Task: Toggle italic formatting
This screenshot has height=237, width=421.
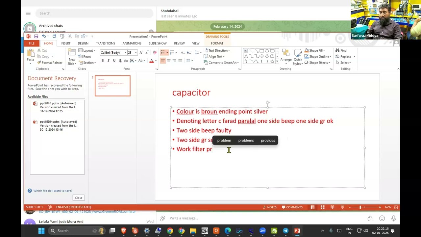Action: pos(109,61)
